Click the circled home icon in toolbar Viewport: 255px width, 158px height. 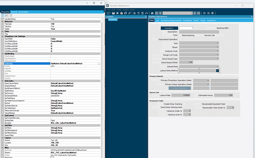(x=212, y=13)
